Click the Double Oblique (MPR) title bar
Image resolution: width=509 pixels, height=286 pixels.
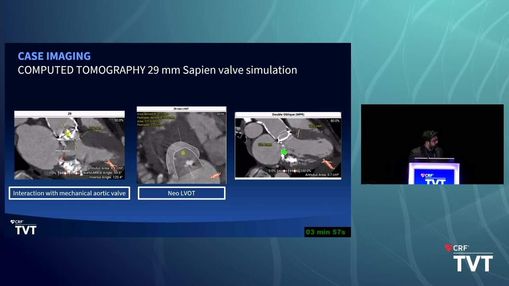pos(288,114)
